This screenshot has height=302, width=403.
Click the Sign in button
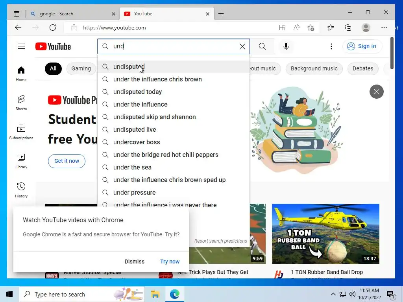click(x=362, y=46)
